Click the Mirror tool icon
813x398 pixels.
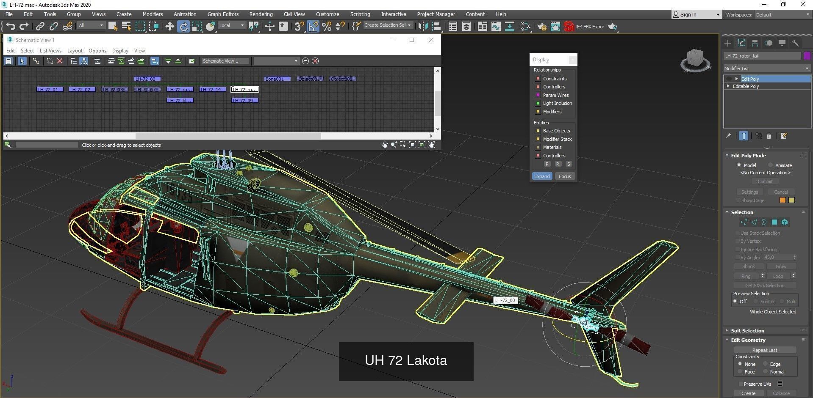pos(422,27)
